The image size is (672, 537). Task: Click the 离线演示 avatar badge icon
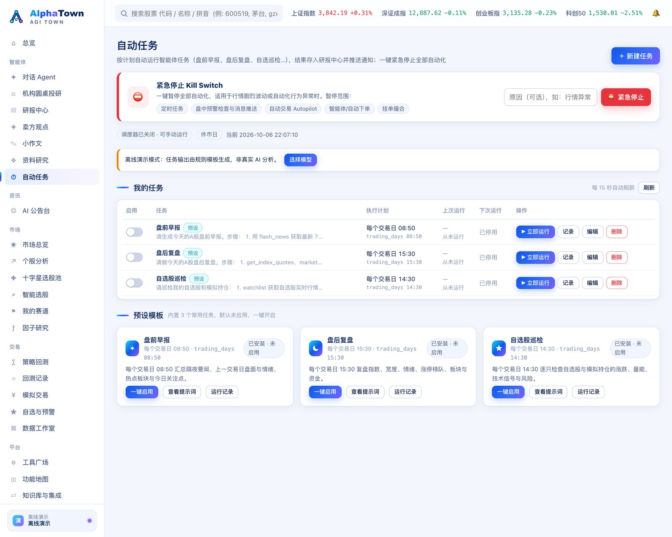[x=18, y=521]
